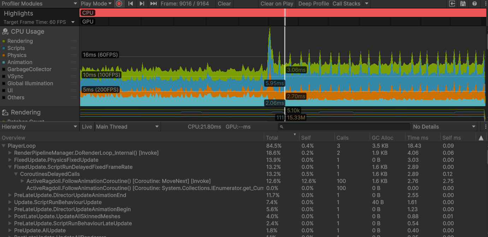Viewport: 488px width, 237px height.
Task: Toggle the Physics category color box
Action: 4,55
